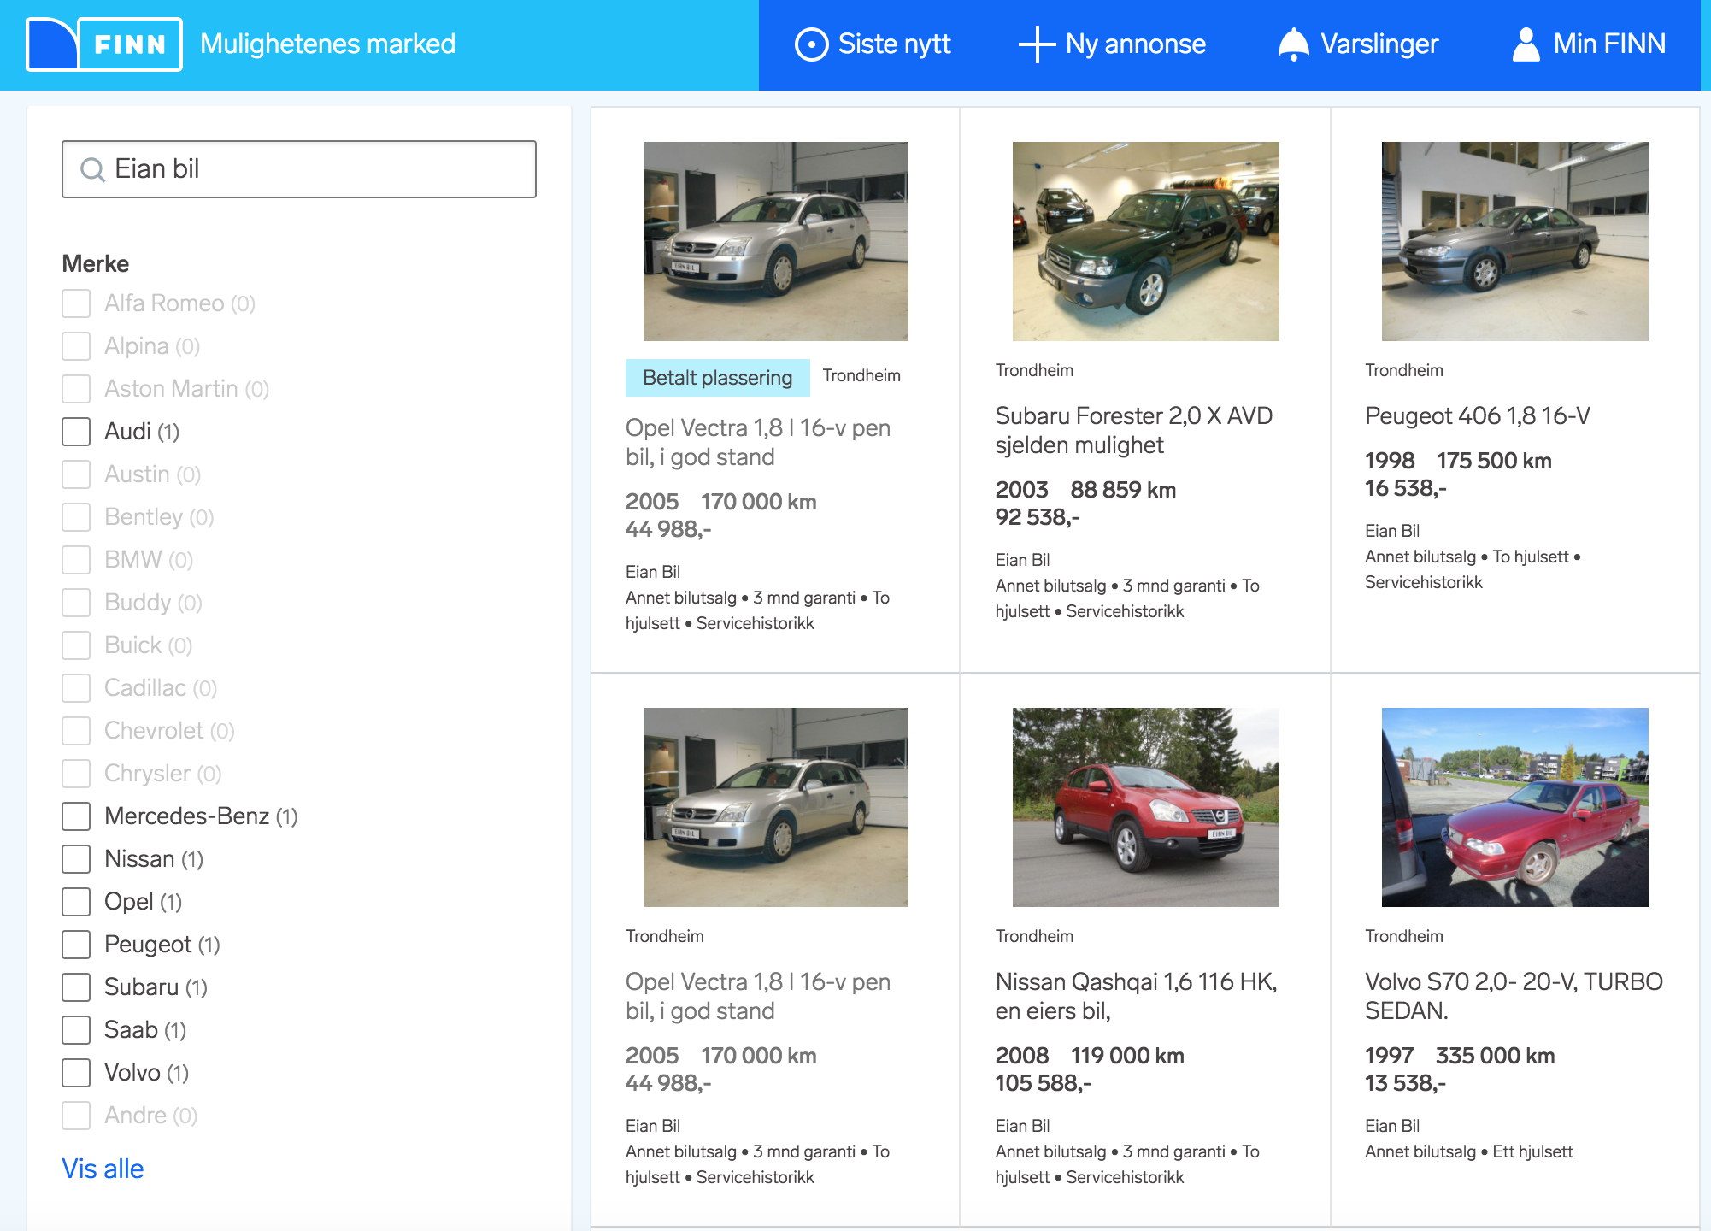Open Siste nytt menu item

click(872, 44)
